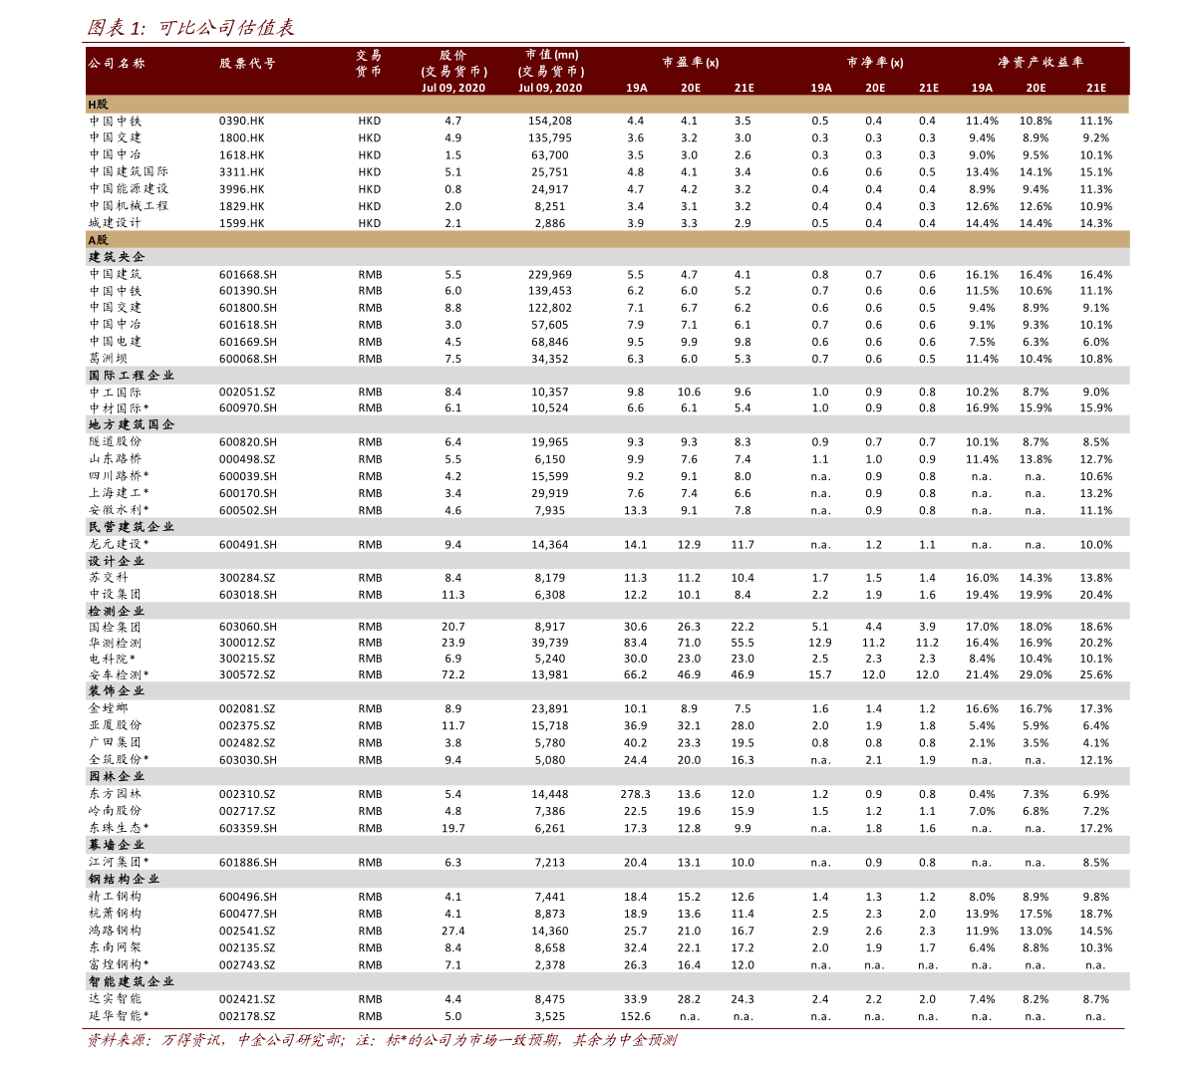Click the 钢结构企业 category heading
The image size is (1187, 1067).
125,879
